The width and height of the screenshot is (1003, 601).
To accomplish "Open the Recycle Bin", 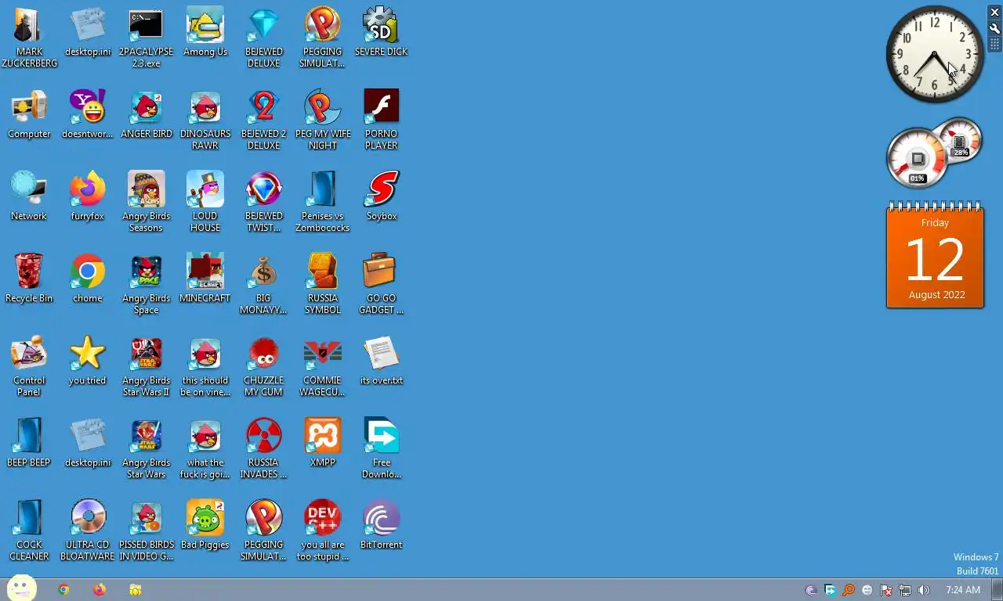I will point(29,278).
